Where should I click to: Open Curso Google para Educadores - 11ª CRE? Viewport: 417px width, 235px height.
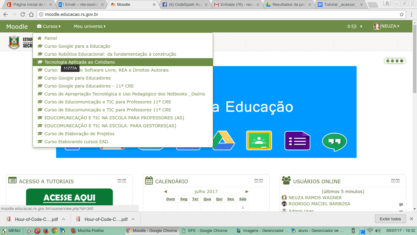[123, 86]
